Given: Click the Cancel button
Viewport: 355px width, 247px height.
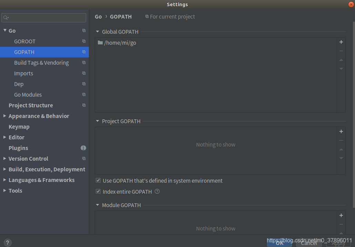Looking at the screenshot, I should [x=308, y=243].
